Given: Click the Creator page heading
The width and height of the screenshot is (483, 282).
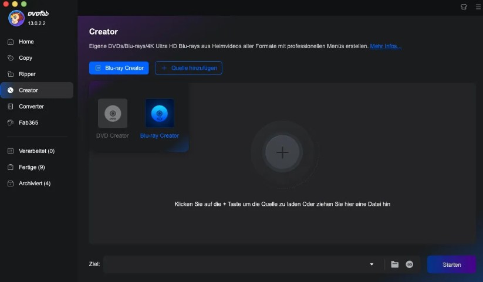Looking at the screenshot, I should pyautogui.click(x=103, y=32).
